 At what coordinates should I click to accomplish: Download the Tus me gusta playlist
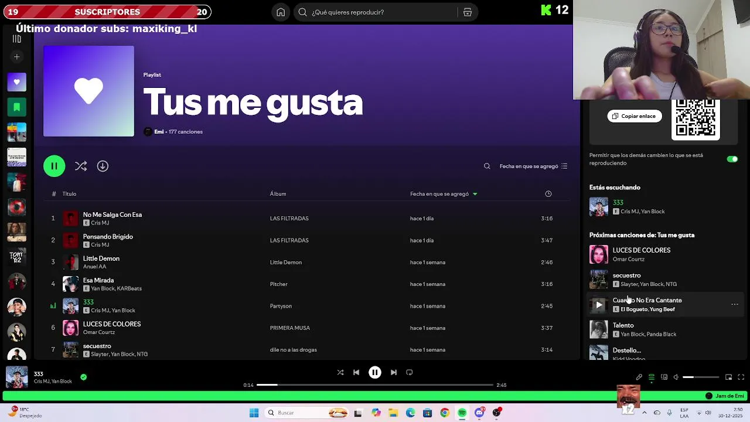click(x=103, y=166)
